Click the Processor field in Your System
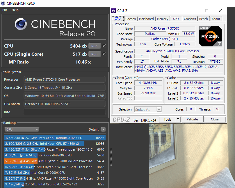 point(65,79)
